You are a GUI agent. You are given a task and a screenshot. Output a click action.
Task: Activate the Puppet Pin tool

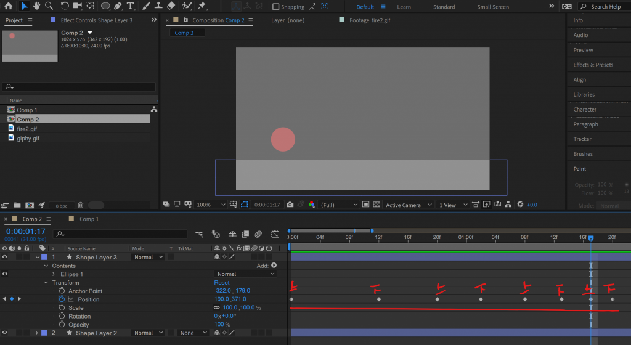202,6
